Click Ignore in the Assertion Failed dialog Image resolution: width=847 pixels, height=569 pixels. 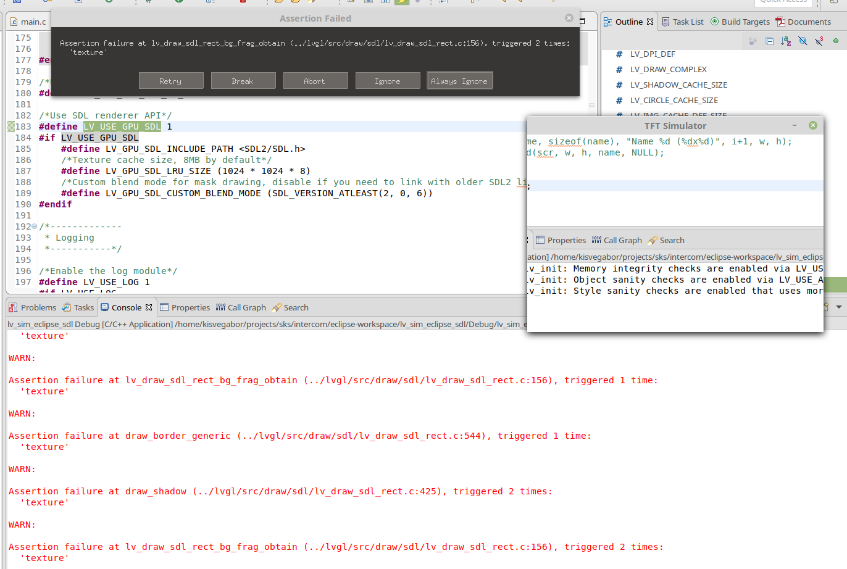point(388,80)
